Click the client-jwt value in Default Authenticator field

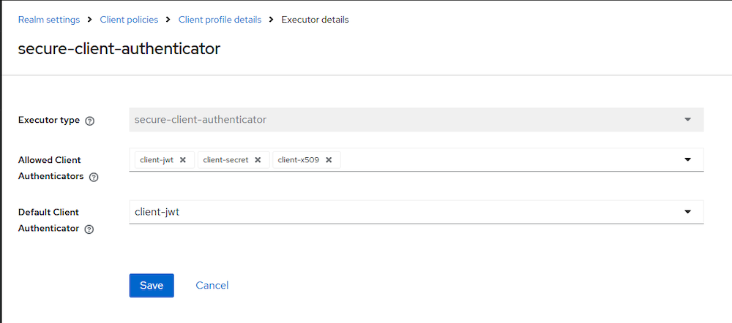[157, 212]
